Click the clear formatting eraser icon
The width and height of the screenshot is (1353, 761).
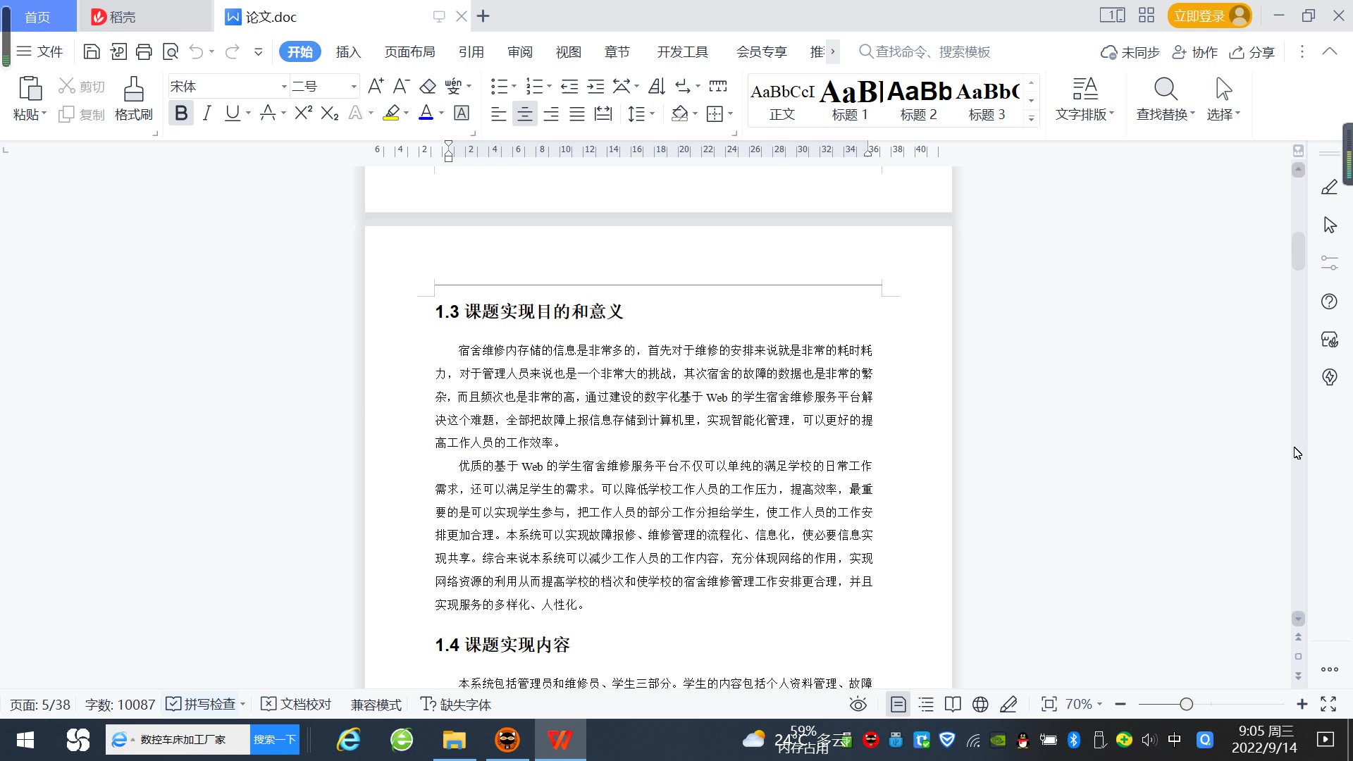(x=428, y=86)
